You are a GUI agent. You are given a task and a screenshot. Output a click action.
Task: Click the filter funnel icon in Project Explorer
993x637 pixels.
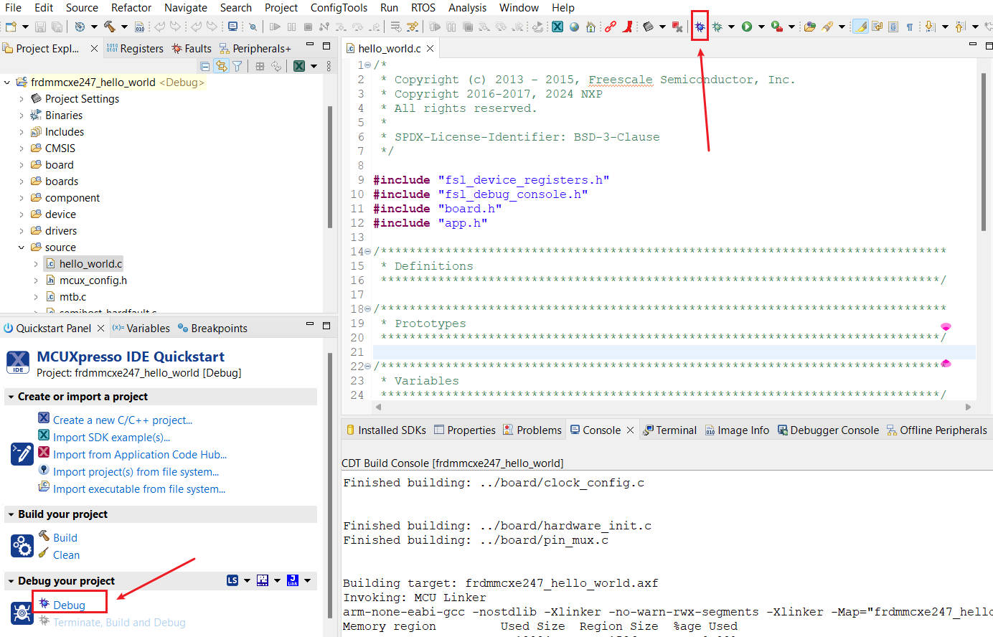237,66
